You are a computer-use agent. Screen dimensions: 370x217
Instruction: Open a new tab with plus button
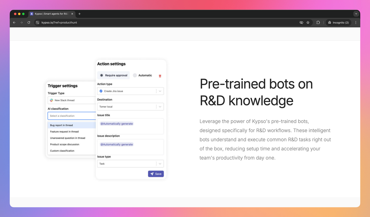(80, 14)
